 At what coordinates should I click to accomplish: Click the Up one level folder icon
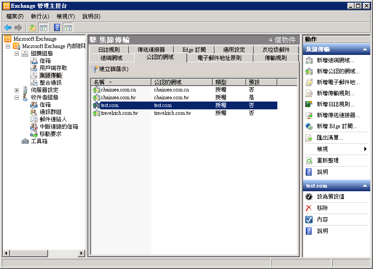pyautogui.click(x=32, y=28)
